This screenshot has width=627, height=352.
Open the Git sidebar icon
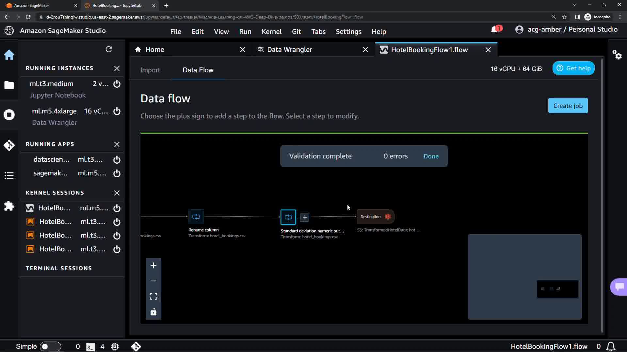tap(9, 145)
